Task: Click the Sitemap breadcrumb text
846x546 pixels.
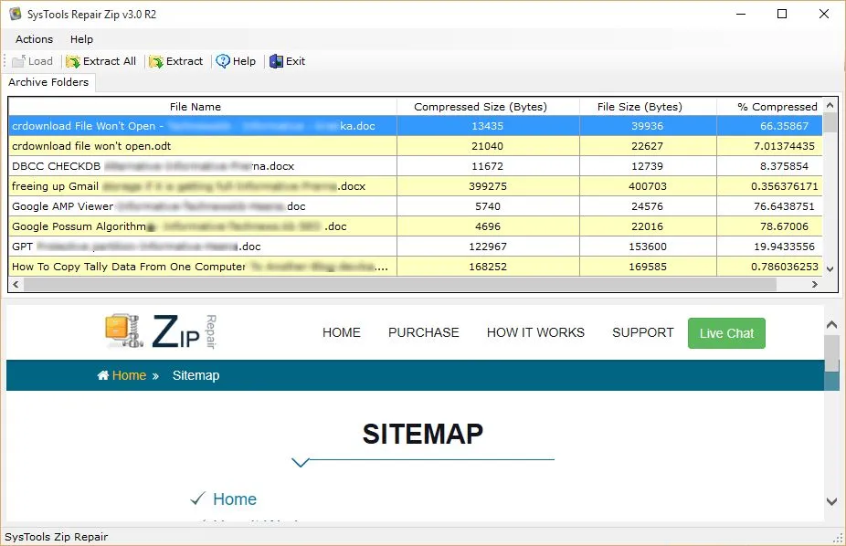Action: [x=196, y=375]
